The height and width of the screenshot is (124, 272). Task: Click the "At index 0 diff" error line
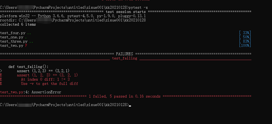(x=45, y=79)
